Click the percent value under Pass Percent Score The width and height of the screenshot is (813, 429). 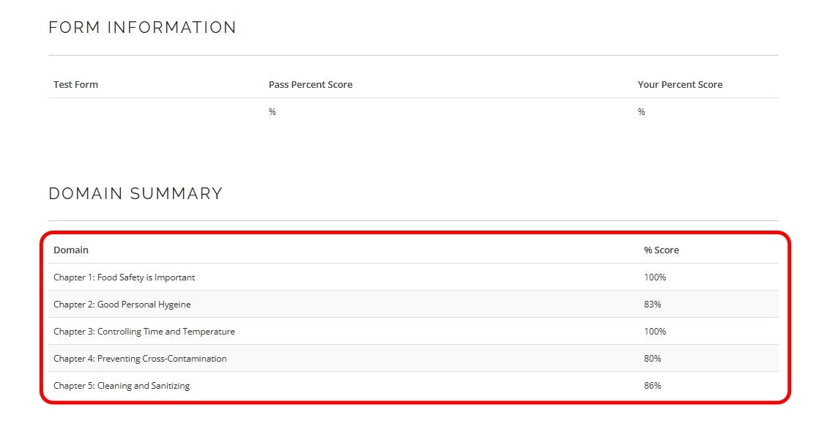click(x=272, y=112)
